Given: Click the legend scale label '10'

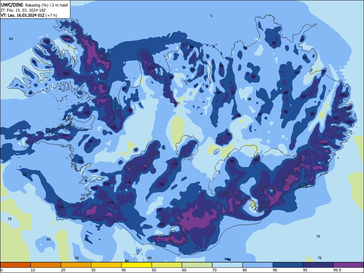Looking at the screenshot, I should click(33, 270).
